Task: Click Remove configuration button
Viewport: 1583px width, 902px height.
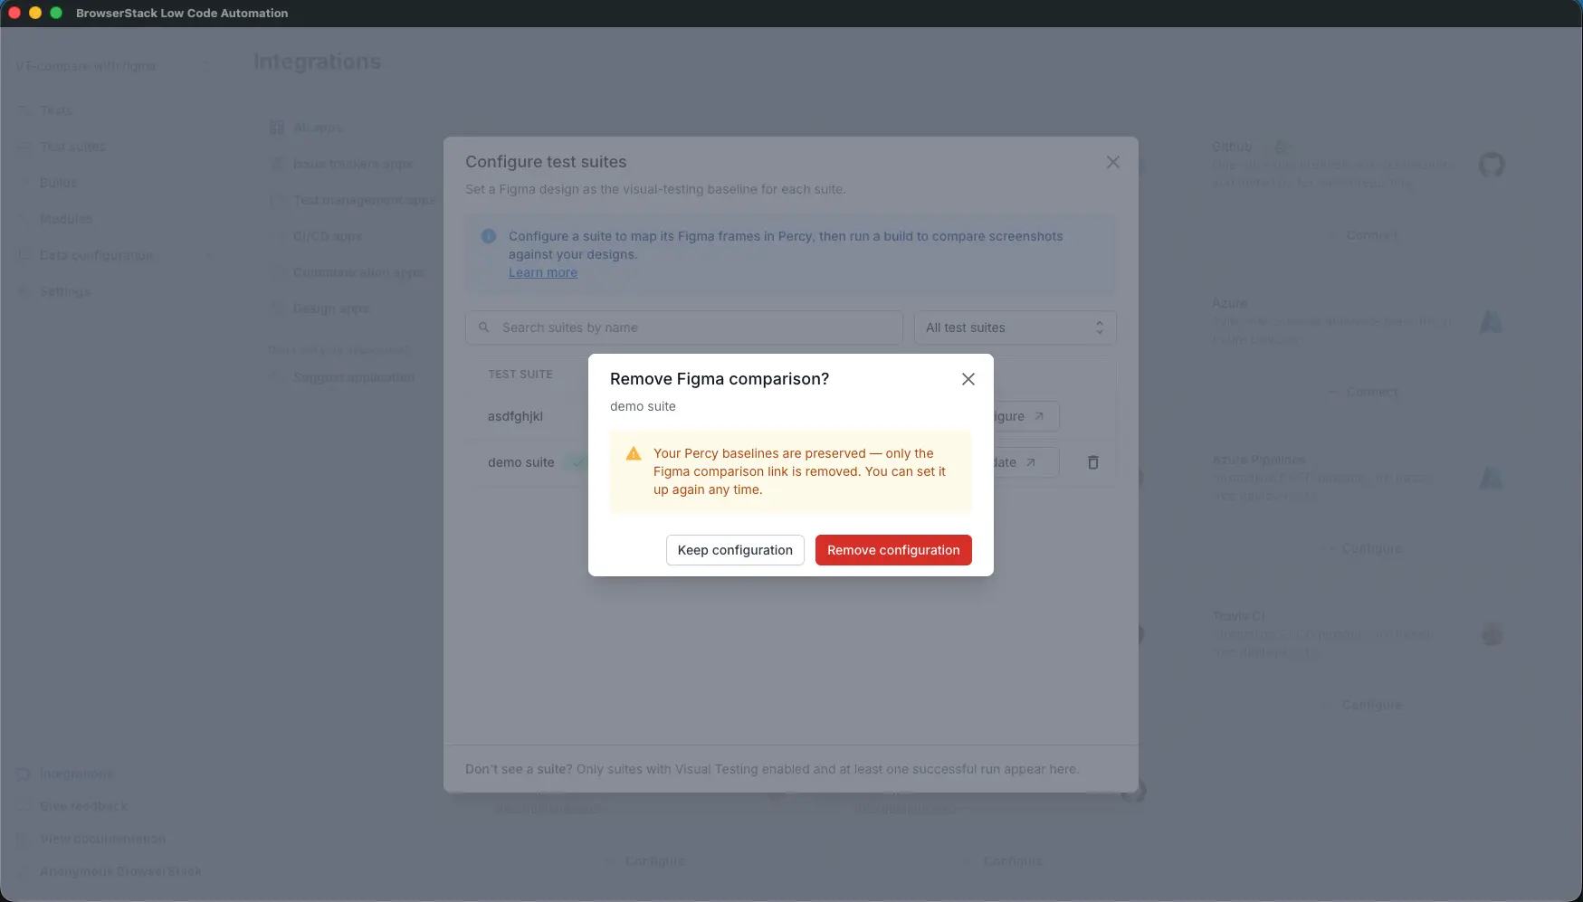Action: pyautogui.click(x=893, y=550)
